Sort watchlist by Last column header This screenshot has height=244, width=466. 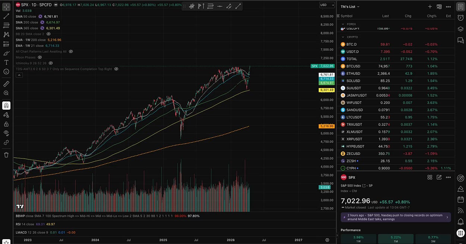[385, 16]
